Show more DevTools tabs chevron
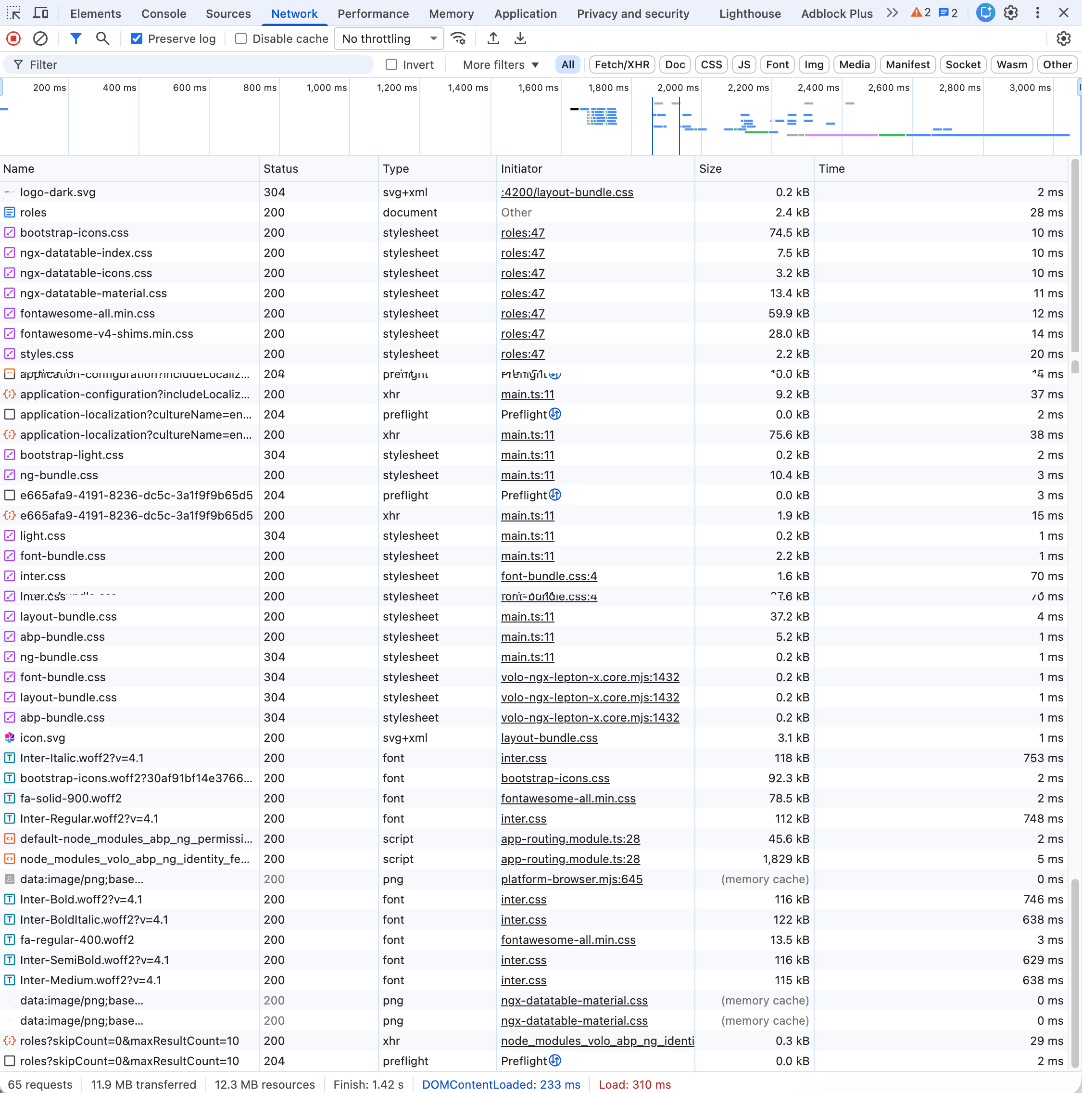This screenshot has width=1082, height=1093. (x=892, y=13)
